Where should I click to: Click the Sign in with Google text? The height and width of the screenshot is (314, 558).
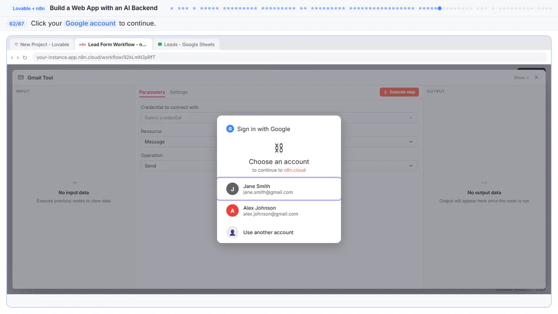pos(264,129)
